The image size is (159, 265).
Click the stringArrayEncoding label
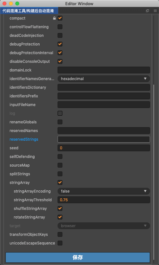(32, 191)
